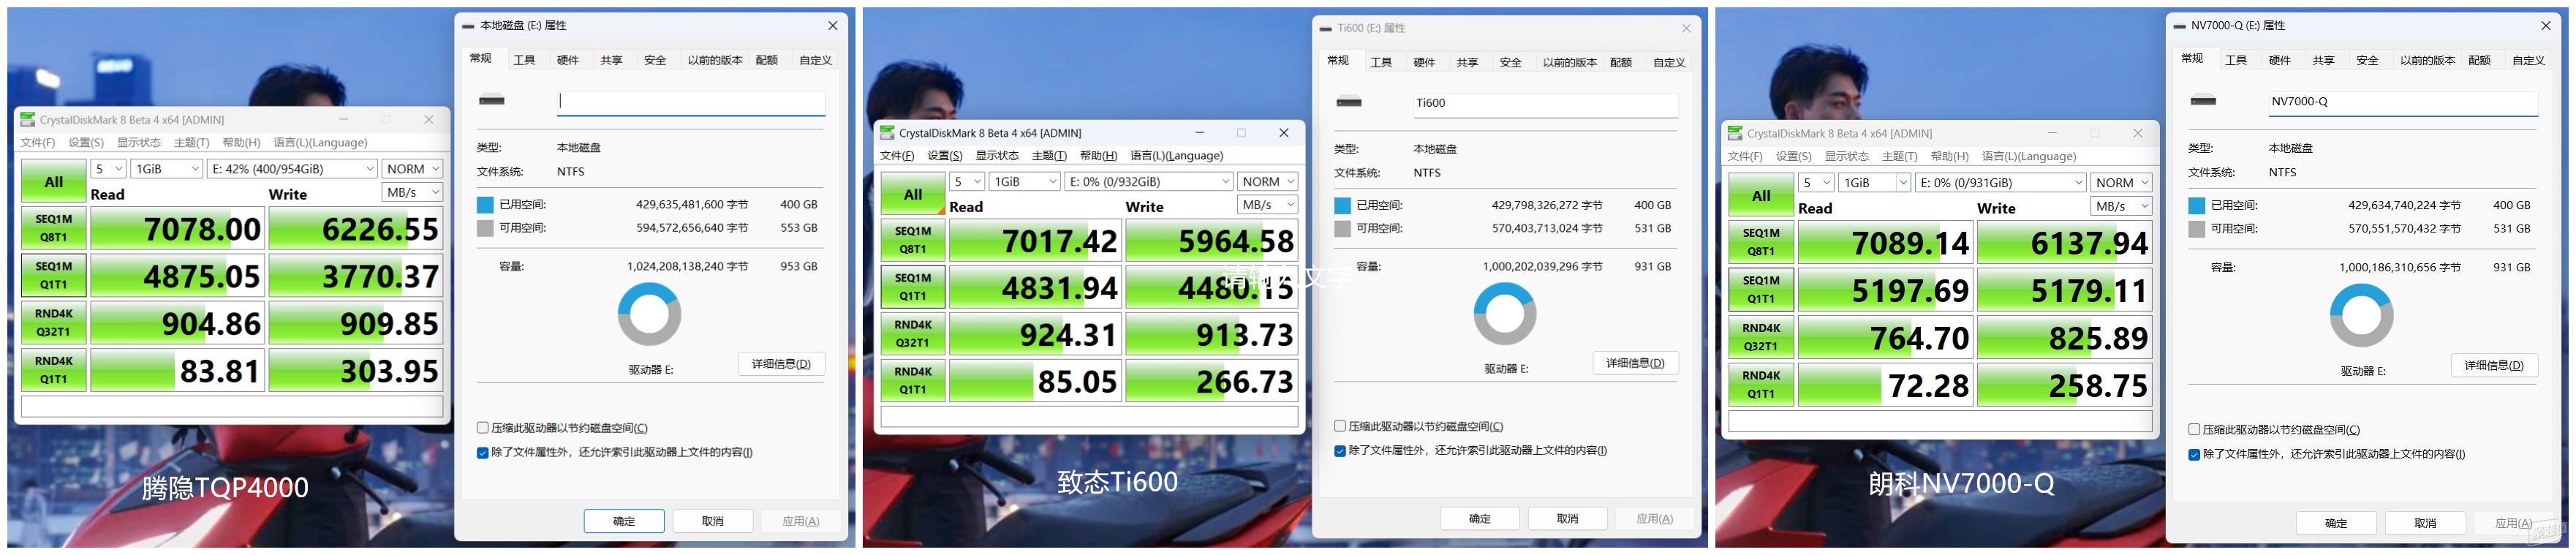Switch to 共享 tab in Ti600 (E:) 属性
Screen dimensions: 2576x555
coord(1467,62)
